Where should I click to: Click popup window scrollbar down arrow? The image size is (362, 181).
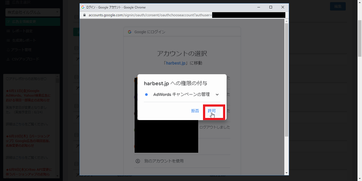pyautogui.click(x=287, y=173)
